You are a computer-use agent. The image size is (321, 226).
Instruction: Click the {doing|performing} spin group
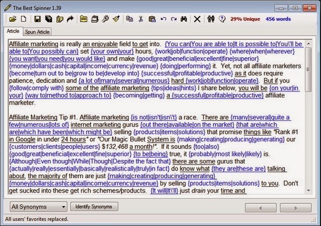point(186,66)
